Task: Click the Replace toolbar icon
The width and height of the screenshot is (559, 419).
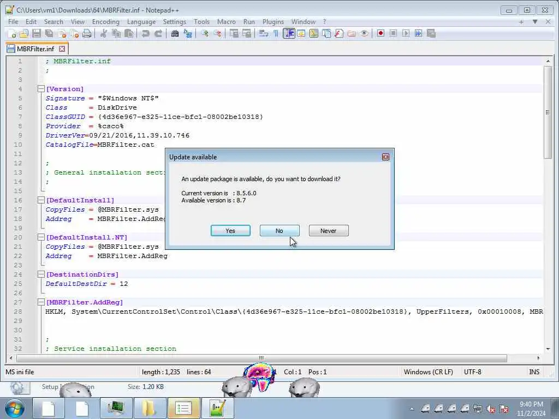Action: tap(188, 33)
